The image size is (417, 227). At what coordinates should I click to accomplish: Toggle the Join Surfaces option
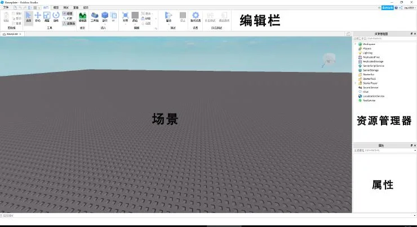[x=69, y=24]
